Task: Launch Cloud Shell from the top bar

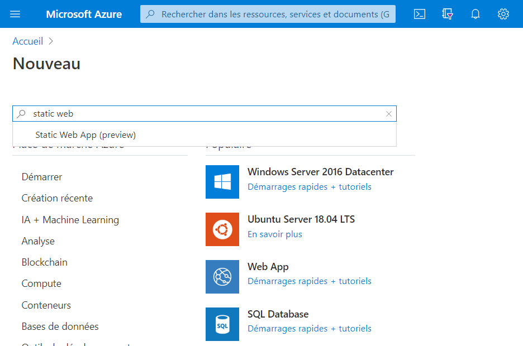Action: point(420,14)
